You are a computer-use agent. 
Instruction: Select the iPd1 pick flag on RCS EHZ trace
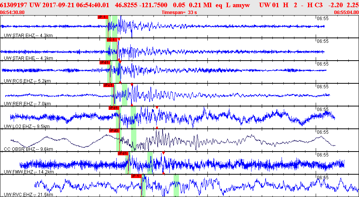point(105,62)
